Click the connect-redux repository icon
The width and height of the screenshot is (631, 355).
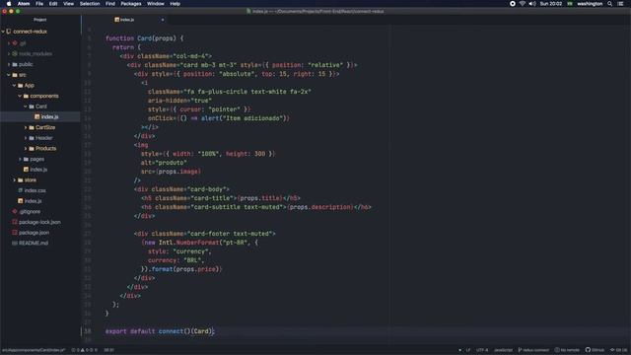(9, 32)
